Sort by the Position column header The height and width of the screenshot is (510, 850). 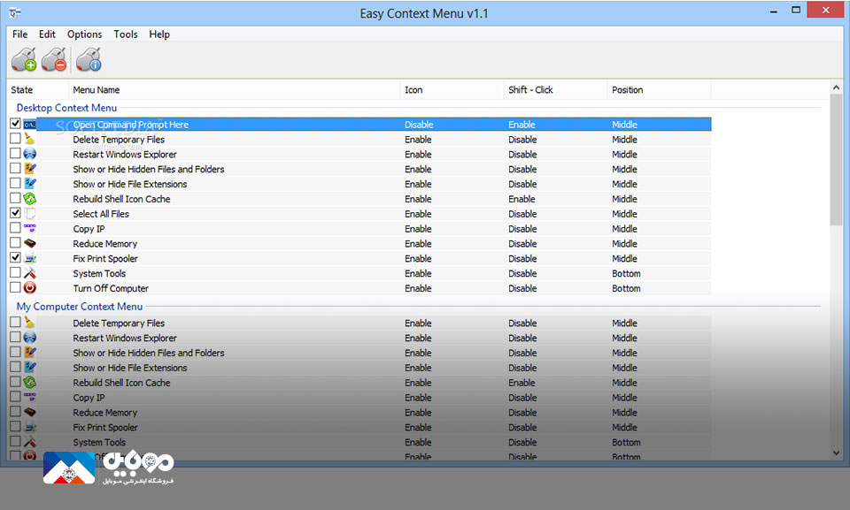coord(659,90)
